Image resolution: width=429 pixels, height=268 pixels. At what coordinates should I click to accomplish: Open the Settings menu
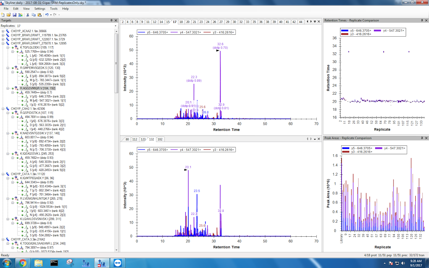coord(40,8)
